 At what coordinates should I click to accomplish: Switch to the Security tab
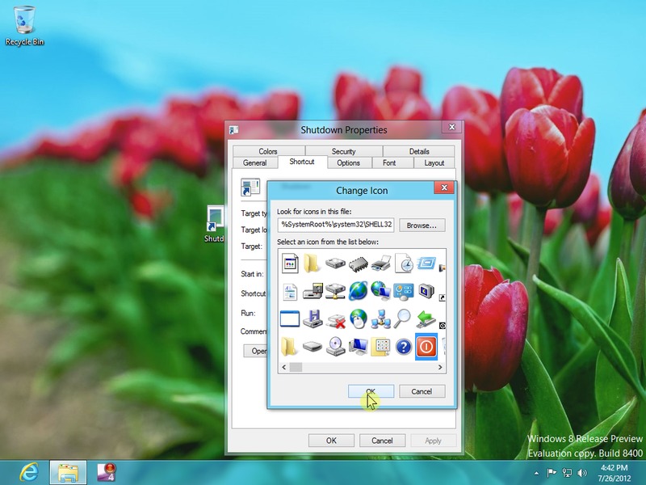(x=343, y=151)
